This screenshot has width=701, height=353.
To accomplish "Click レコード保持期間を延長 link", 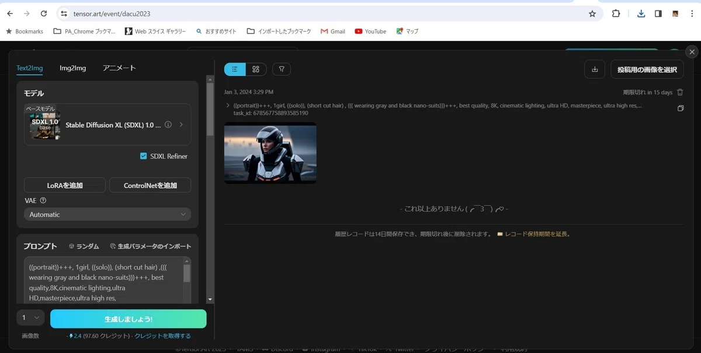I will (533, 234).
